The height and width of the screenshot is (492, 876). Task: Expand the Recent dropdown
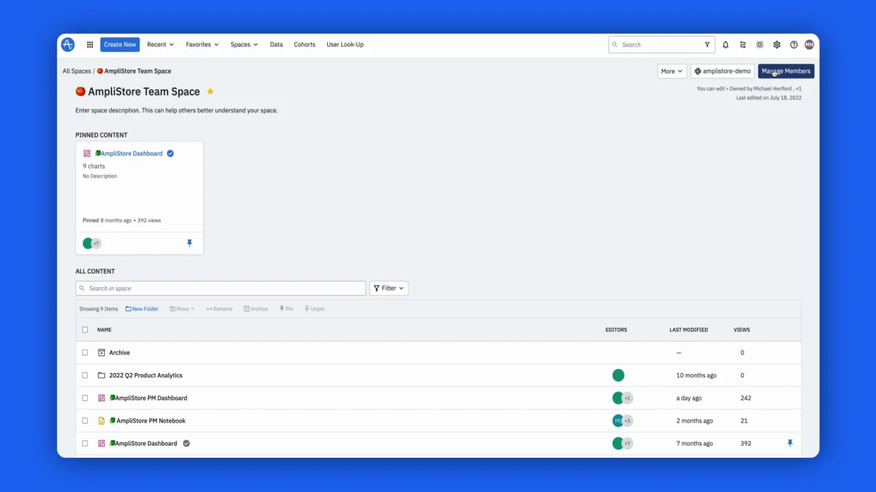pyautogui.click(x=160, y=44)
